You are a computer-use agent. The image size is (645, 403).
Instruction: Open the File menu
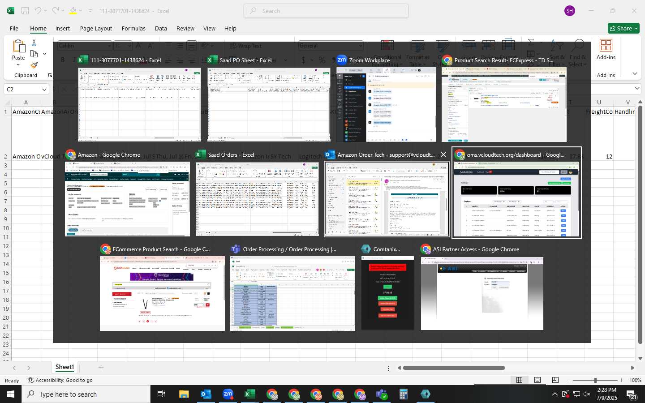coord(14,28)
